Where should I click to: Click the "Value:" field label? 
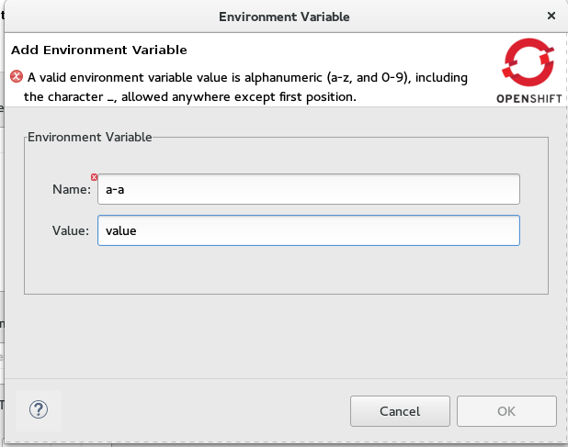70,230
